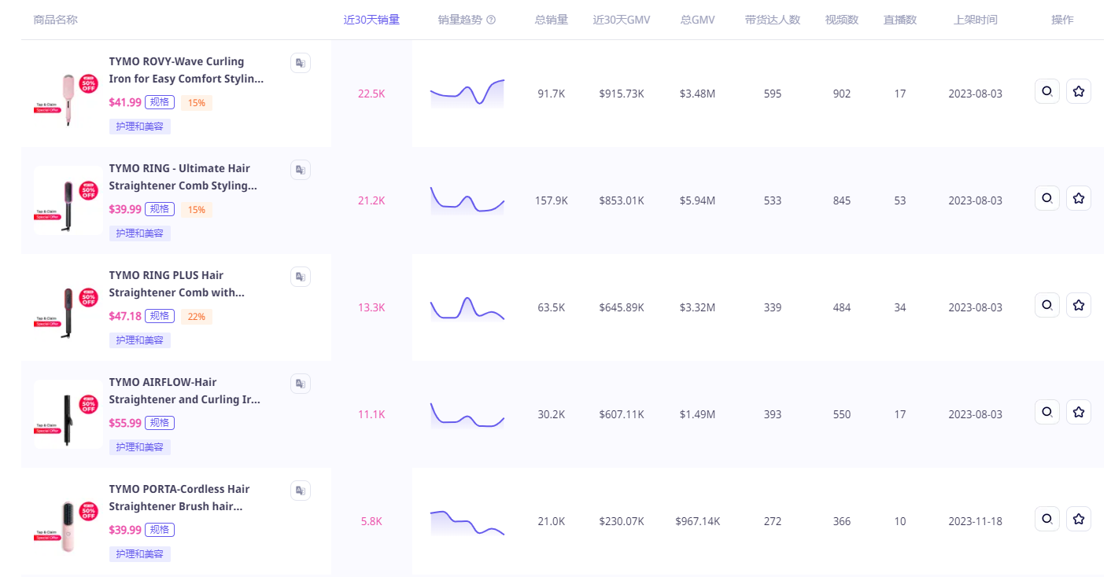Screen dimensions: 1111x577
Task: Click the TYMO AIRFLOW product thumbnail
Action: click(x=67, y=413)
